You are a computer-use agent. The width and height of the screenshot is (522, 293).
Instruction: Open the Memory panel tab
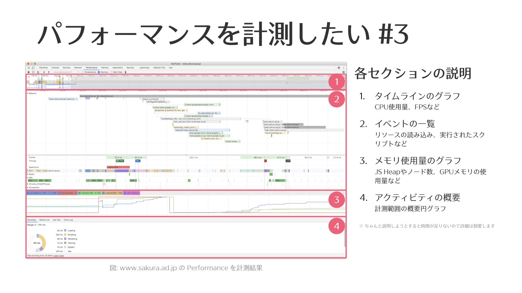(x=105, y=68)
